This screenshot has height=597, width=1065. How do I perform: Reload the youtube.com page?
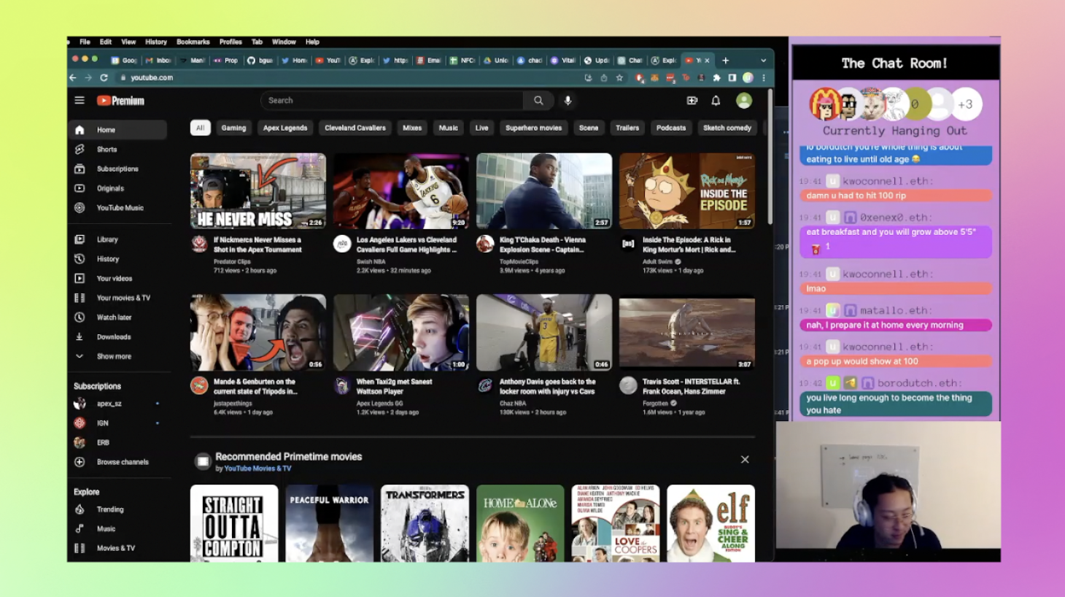[104, 77]
